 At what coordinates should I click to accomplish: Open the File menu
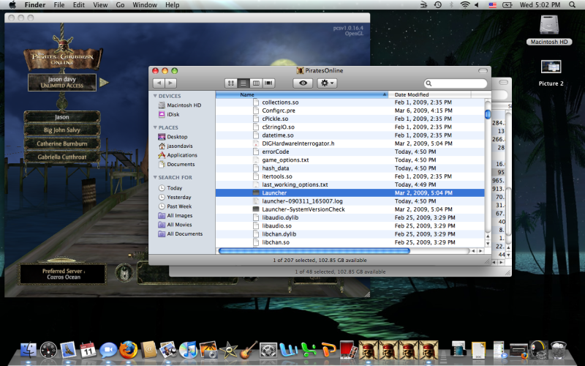coord(59,5)
